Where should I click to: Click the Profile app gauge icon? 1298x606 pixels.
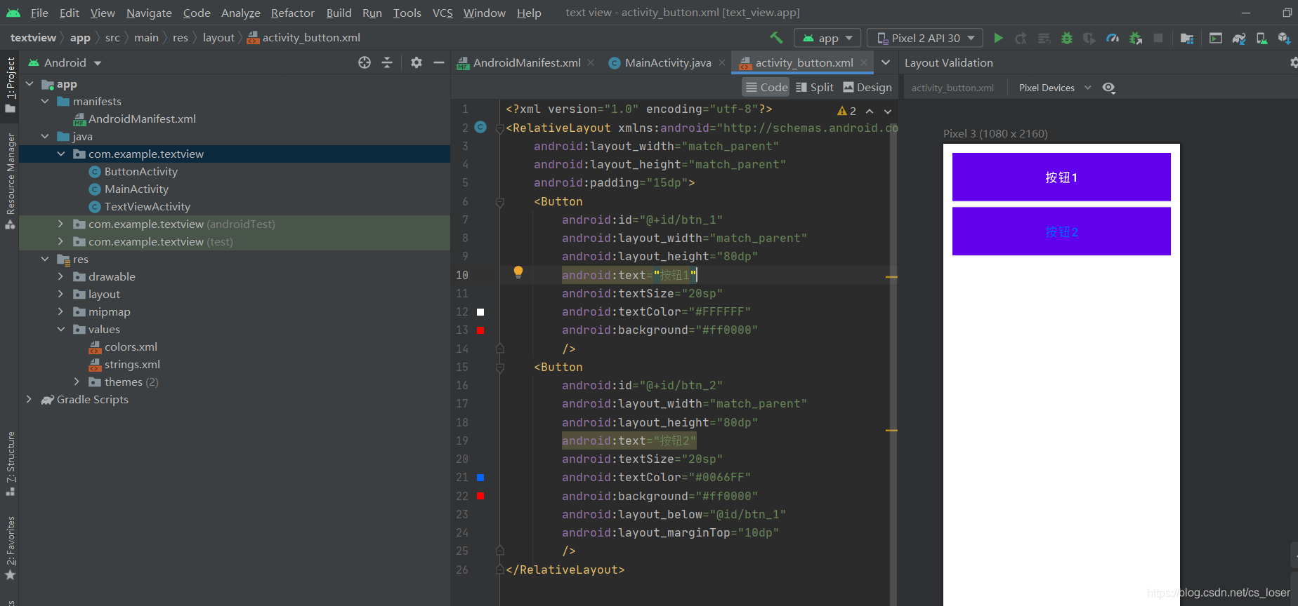(1113, 38)
